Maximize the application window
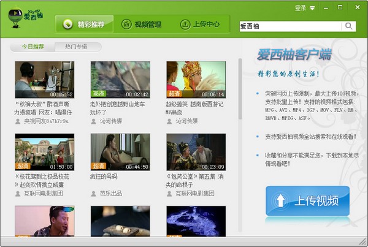368x247 pixels. [341, 8]
